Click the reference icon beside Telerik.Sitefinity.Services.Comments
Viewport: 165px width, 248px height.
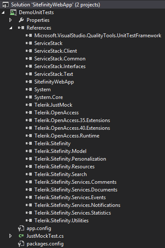(29, 182)
